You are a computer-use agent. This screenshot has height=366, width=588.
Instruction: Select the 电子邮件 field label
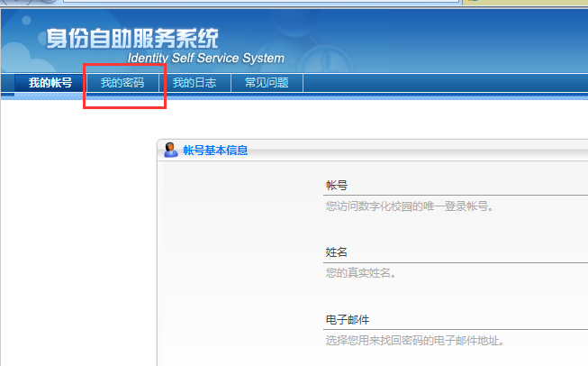click(x=347, y=320)
